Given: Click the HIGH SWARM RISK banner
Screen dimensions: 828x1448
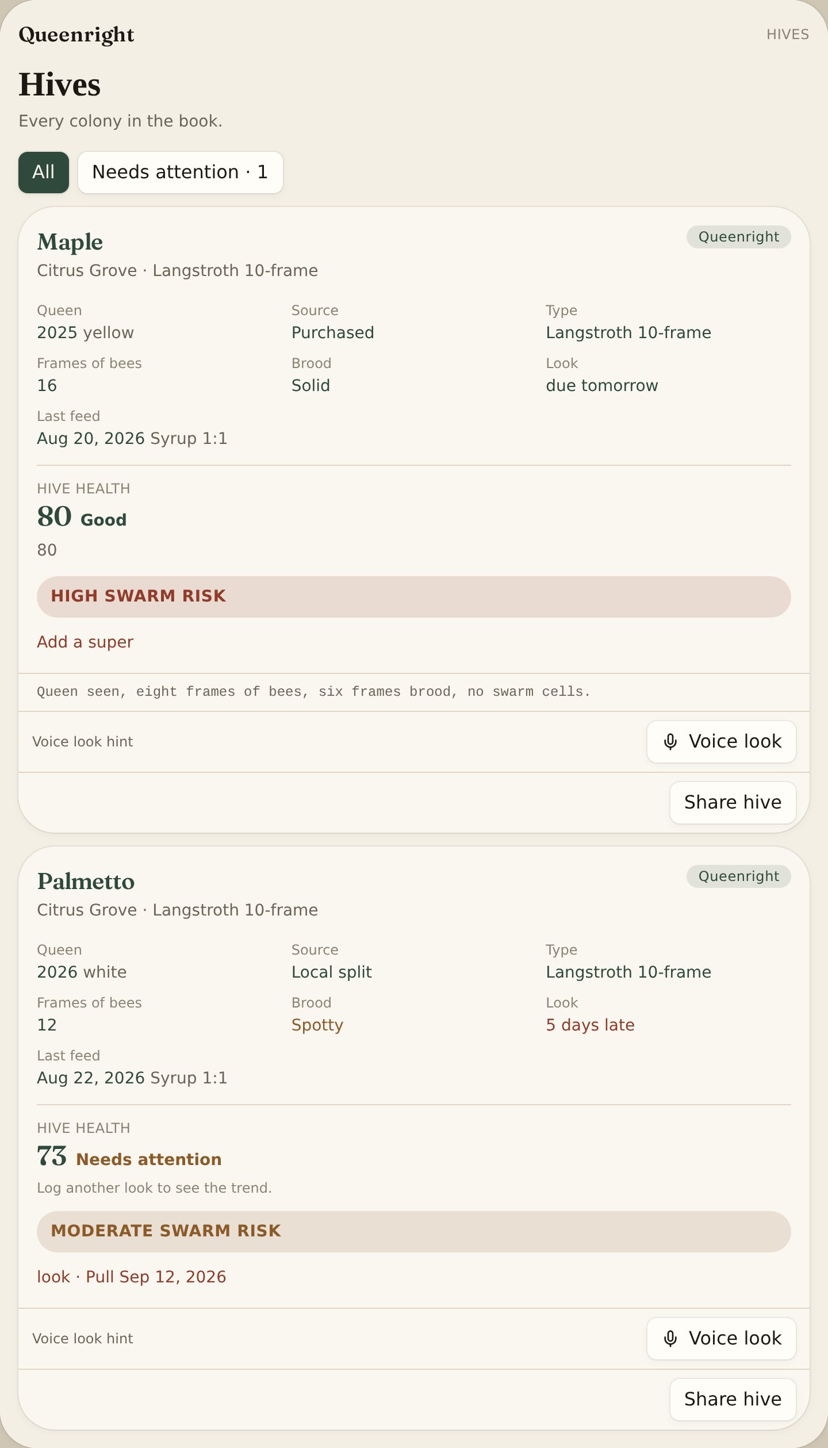Looking at the screenshot, I should 414,597.
